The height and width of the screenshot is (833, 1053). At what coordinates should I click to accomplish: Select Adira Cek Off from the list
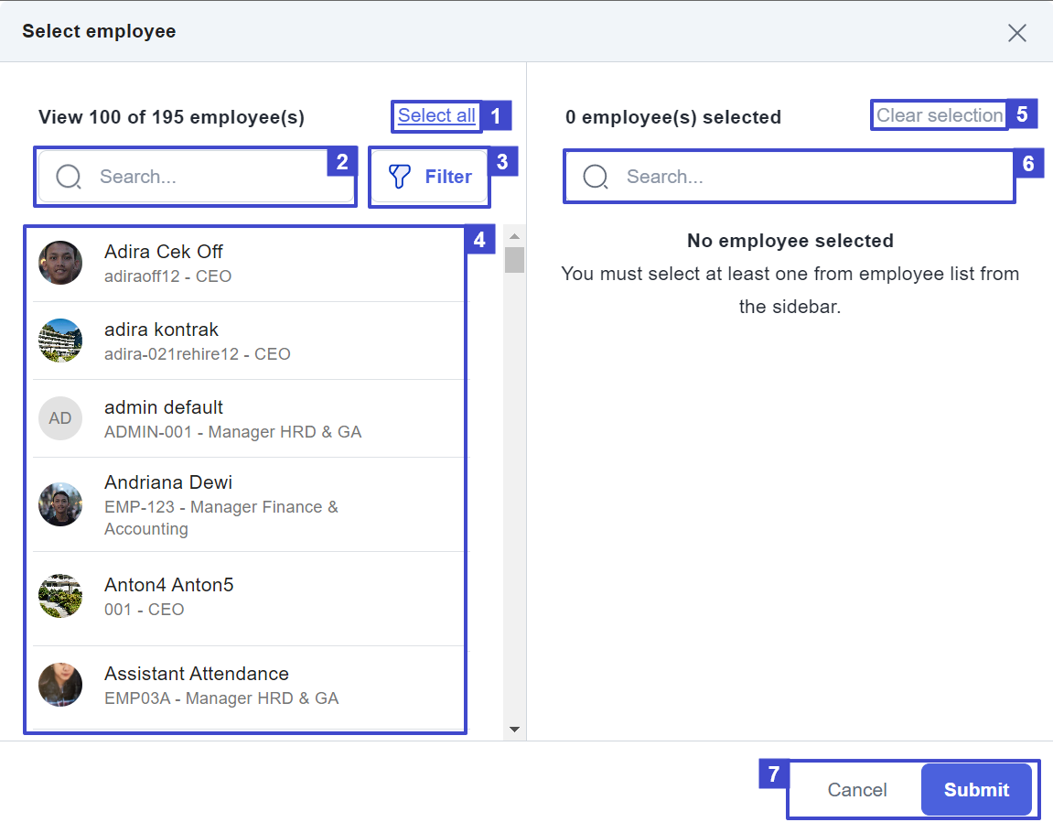click(229, 262)
